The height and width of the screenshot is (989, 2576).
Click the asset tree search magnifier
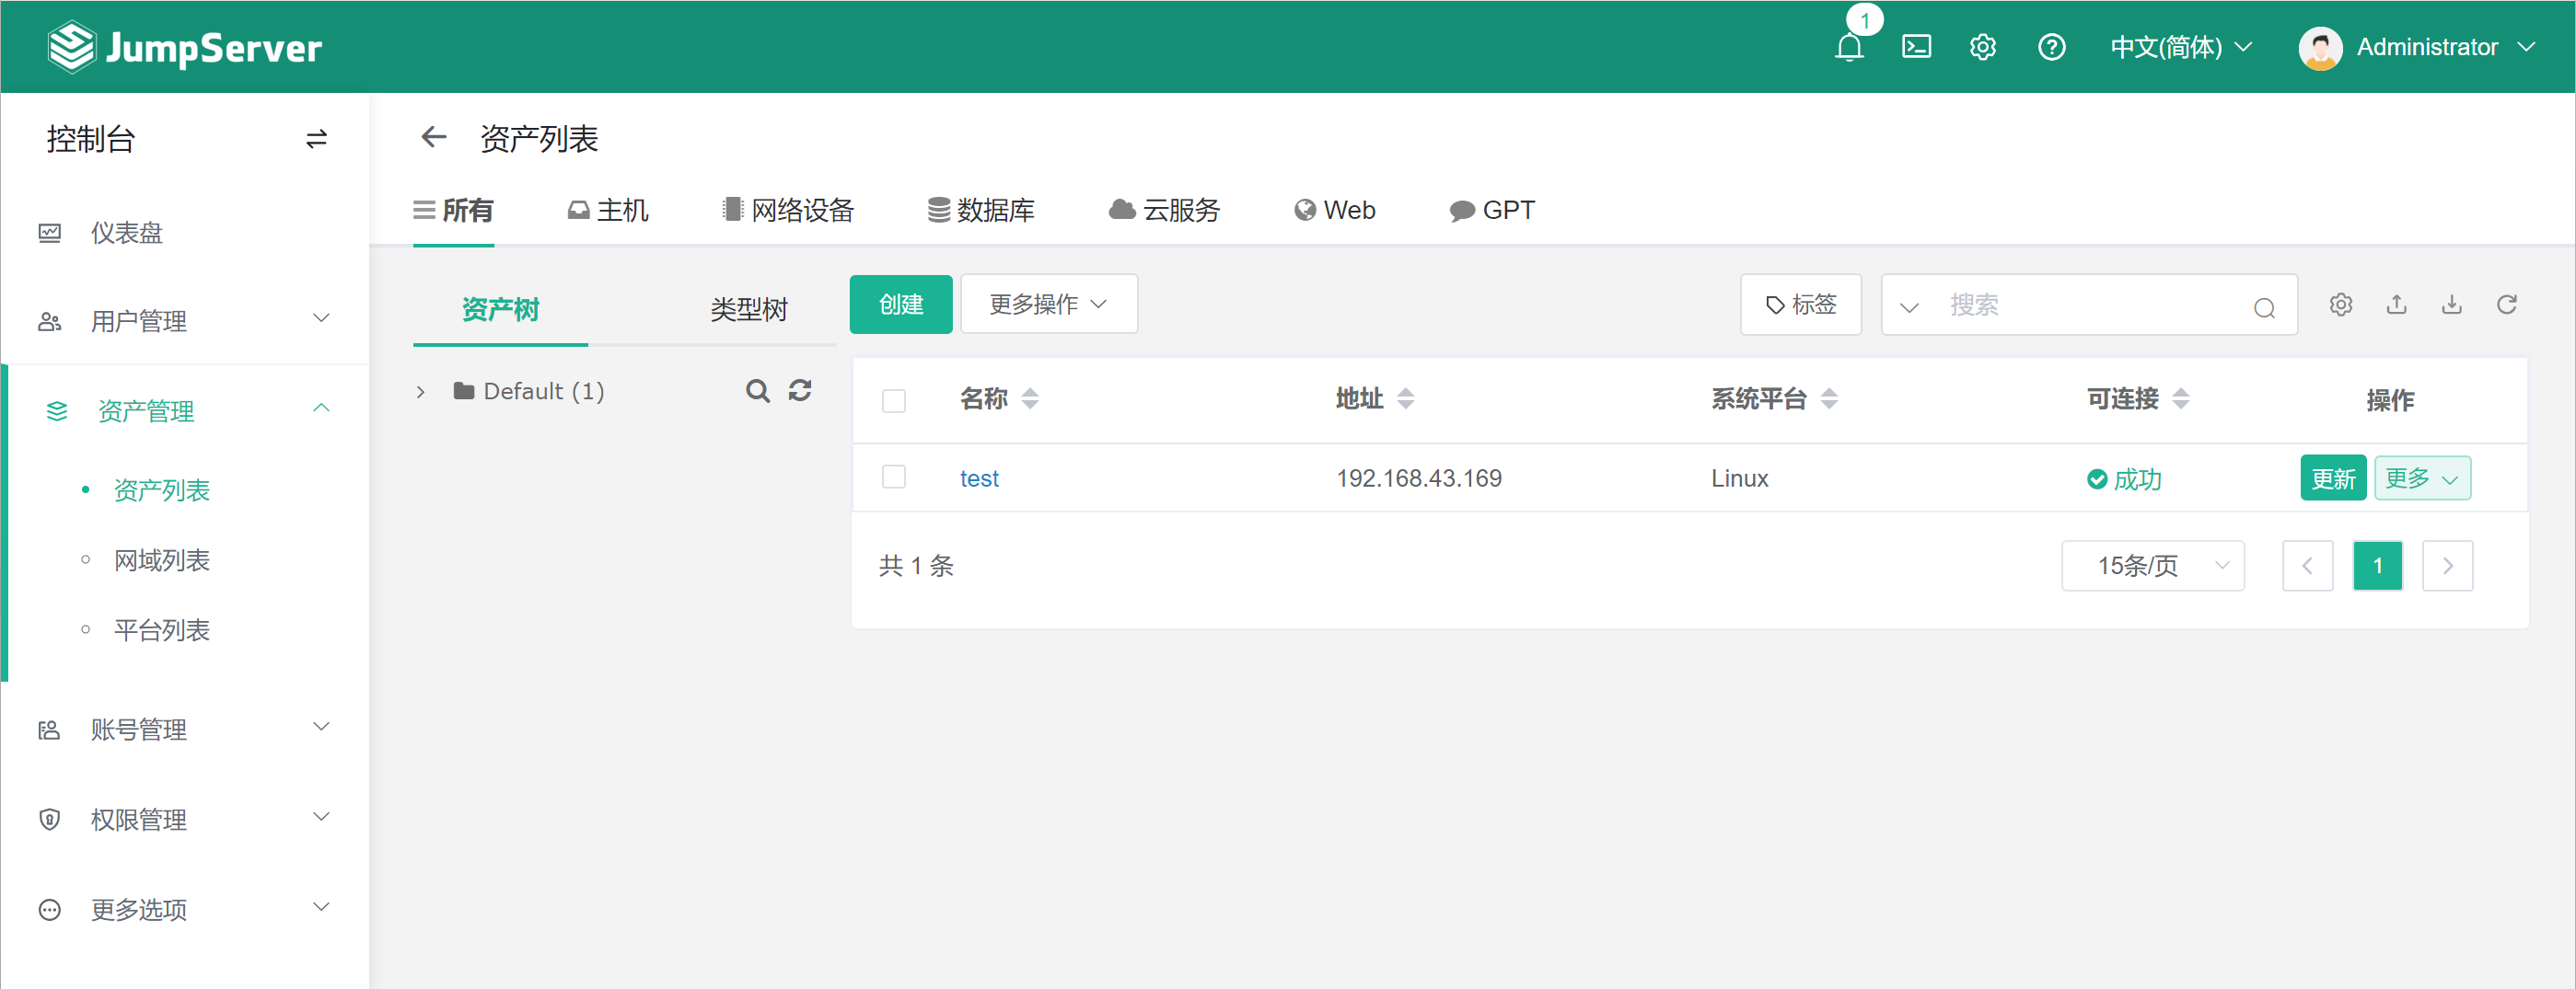click(x=758, y=391)
